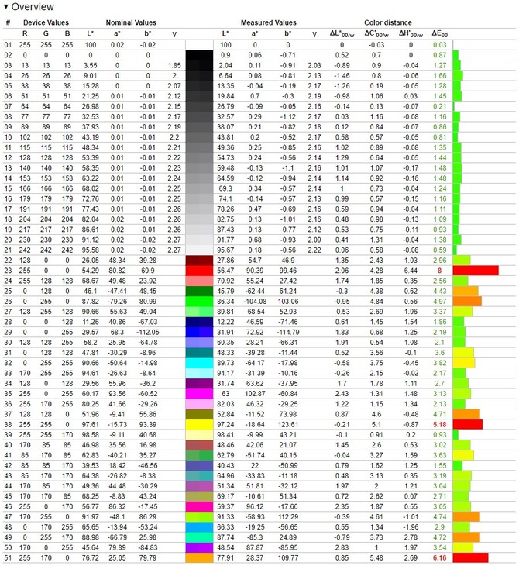519x566 pixels.
Task: Click measured a* value -104.08
Action: [x=255, y=302]
